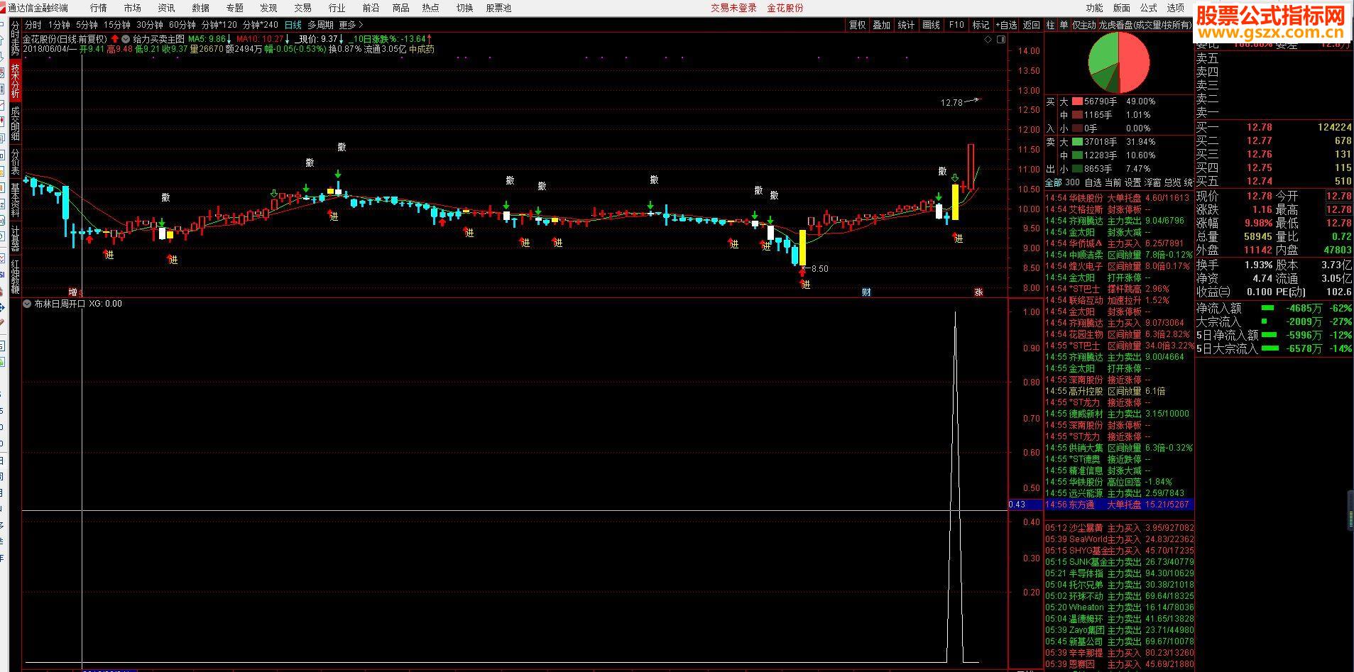1354x672 pixels.
Task: Select 计算器 side tab
Action: coord(16,238)
